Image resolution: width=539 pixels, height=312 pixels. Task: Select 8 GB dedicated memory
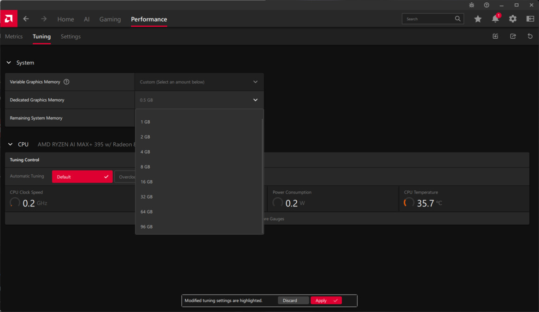pos(199,167)
